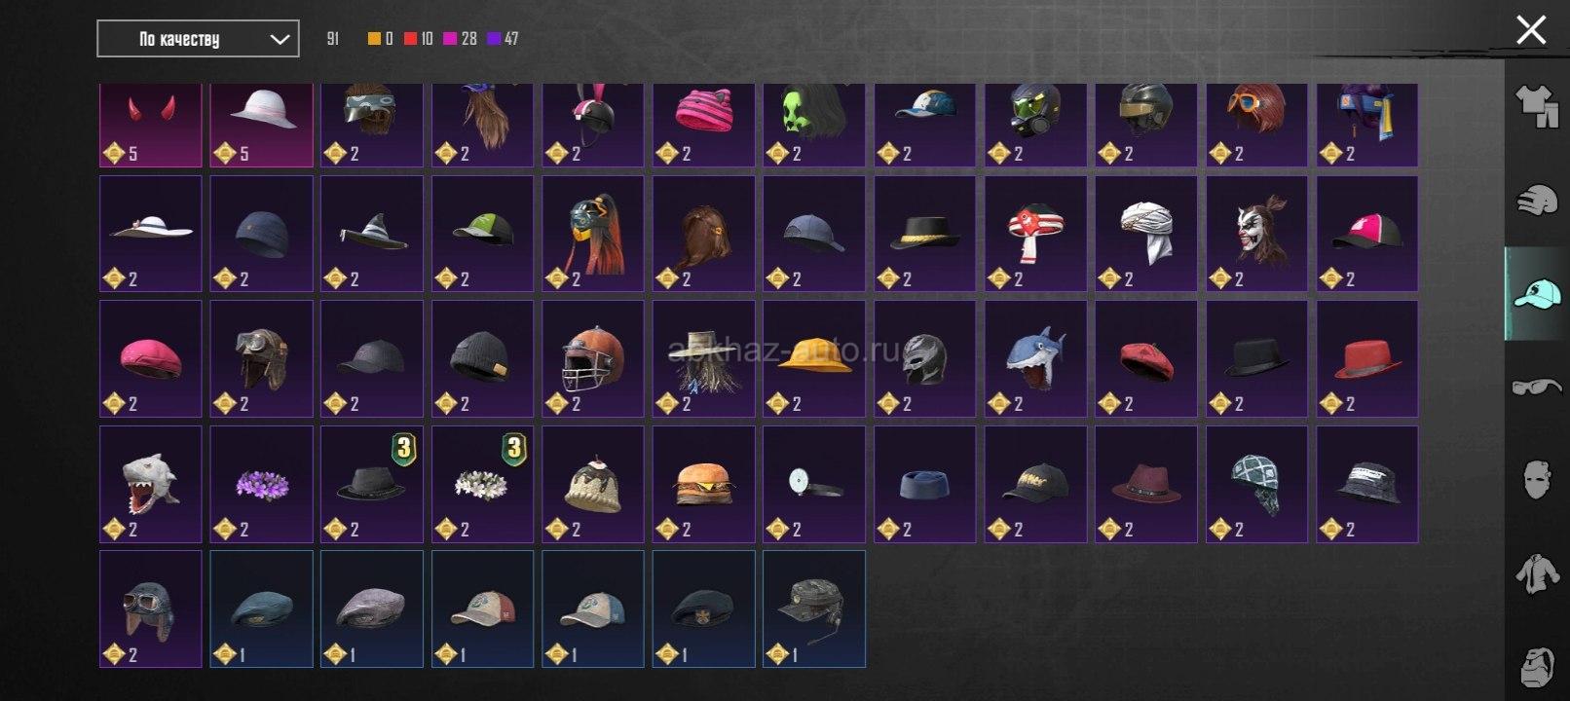
Task: Select the red devil horns item
Action: pyautogui.click(x=151, y=124)
